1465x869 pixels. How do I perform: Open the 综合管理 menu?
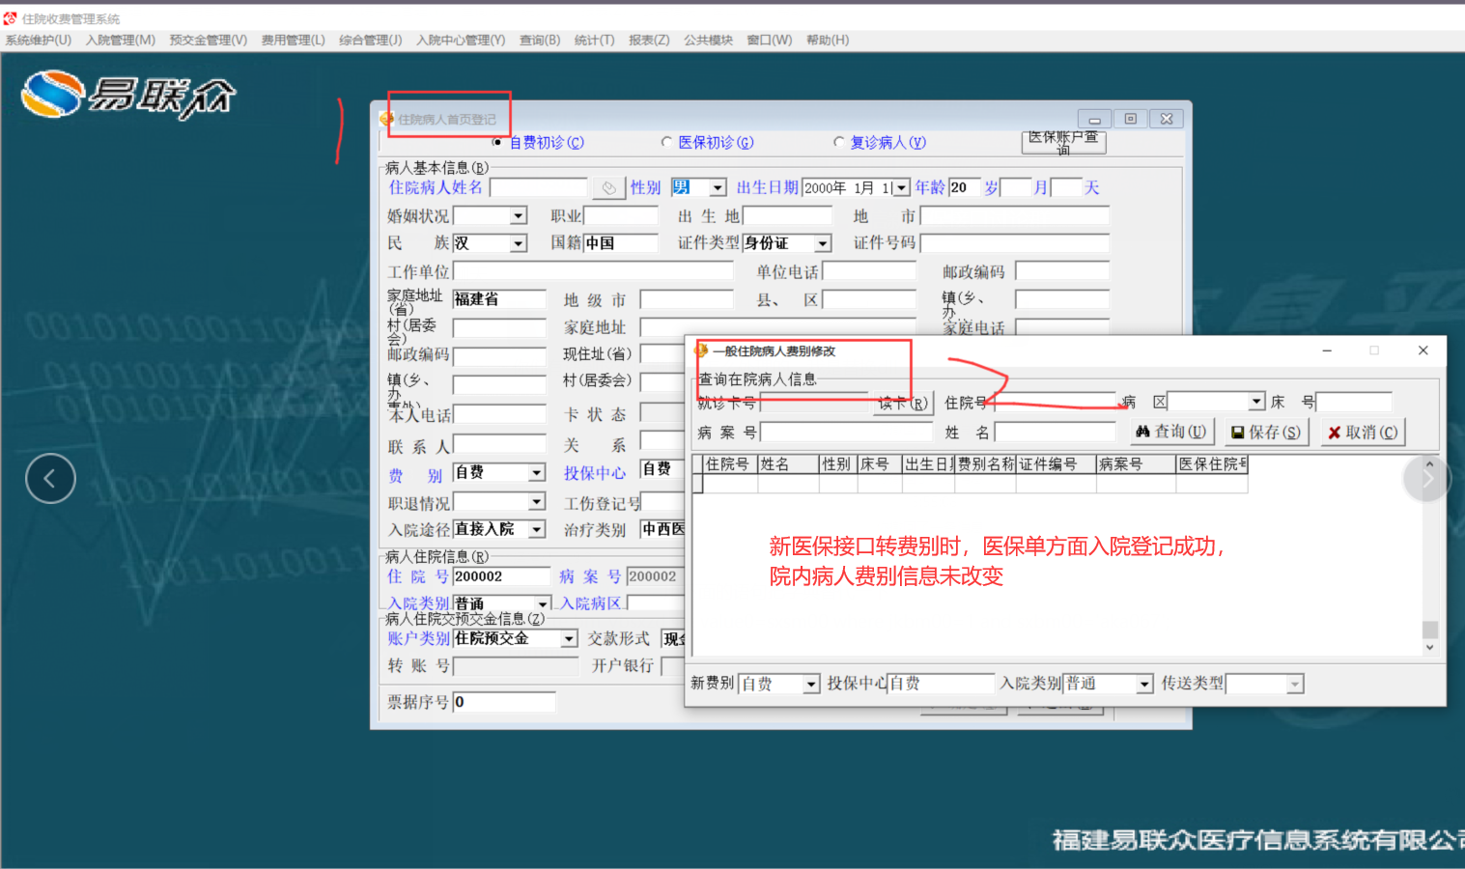pos(371,40)
